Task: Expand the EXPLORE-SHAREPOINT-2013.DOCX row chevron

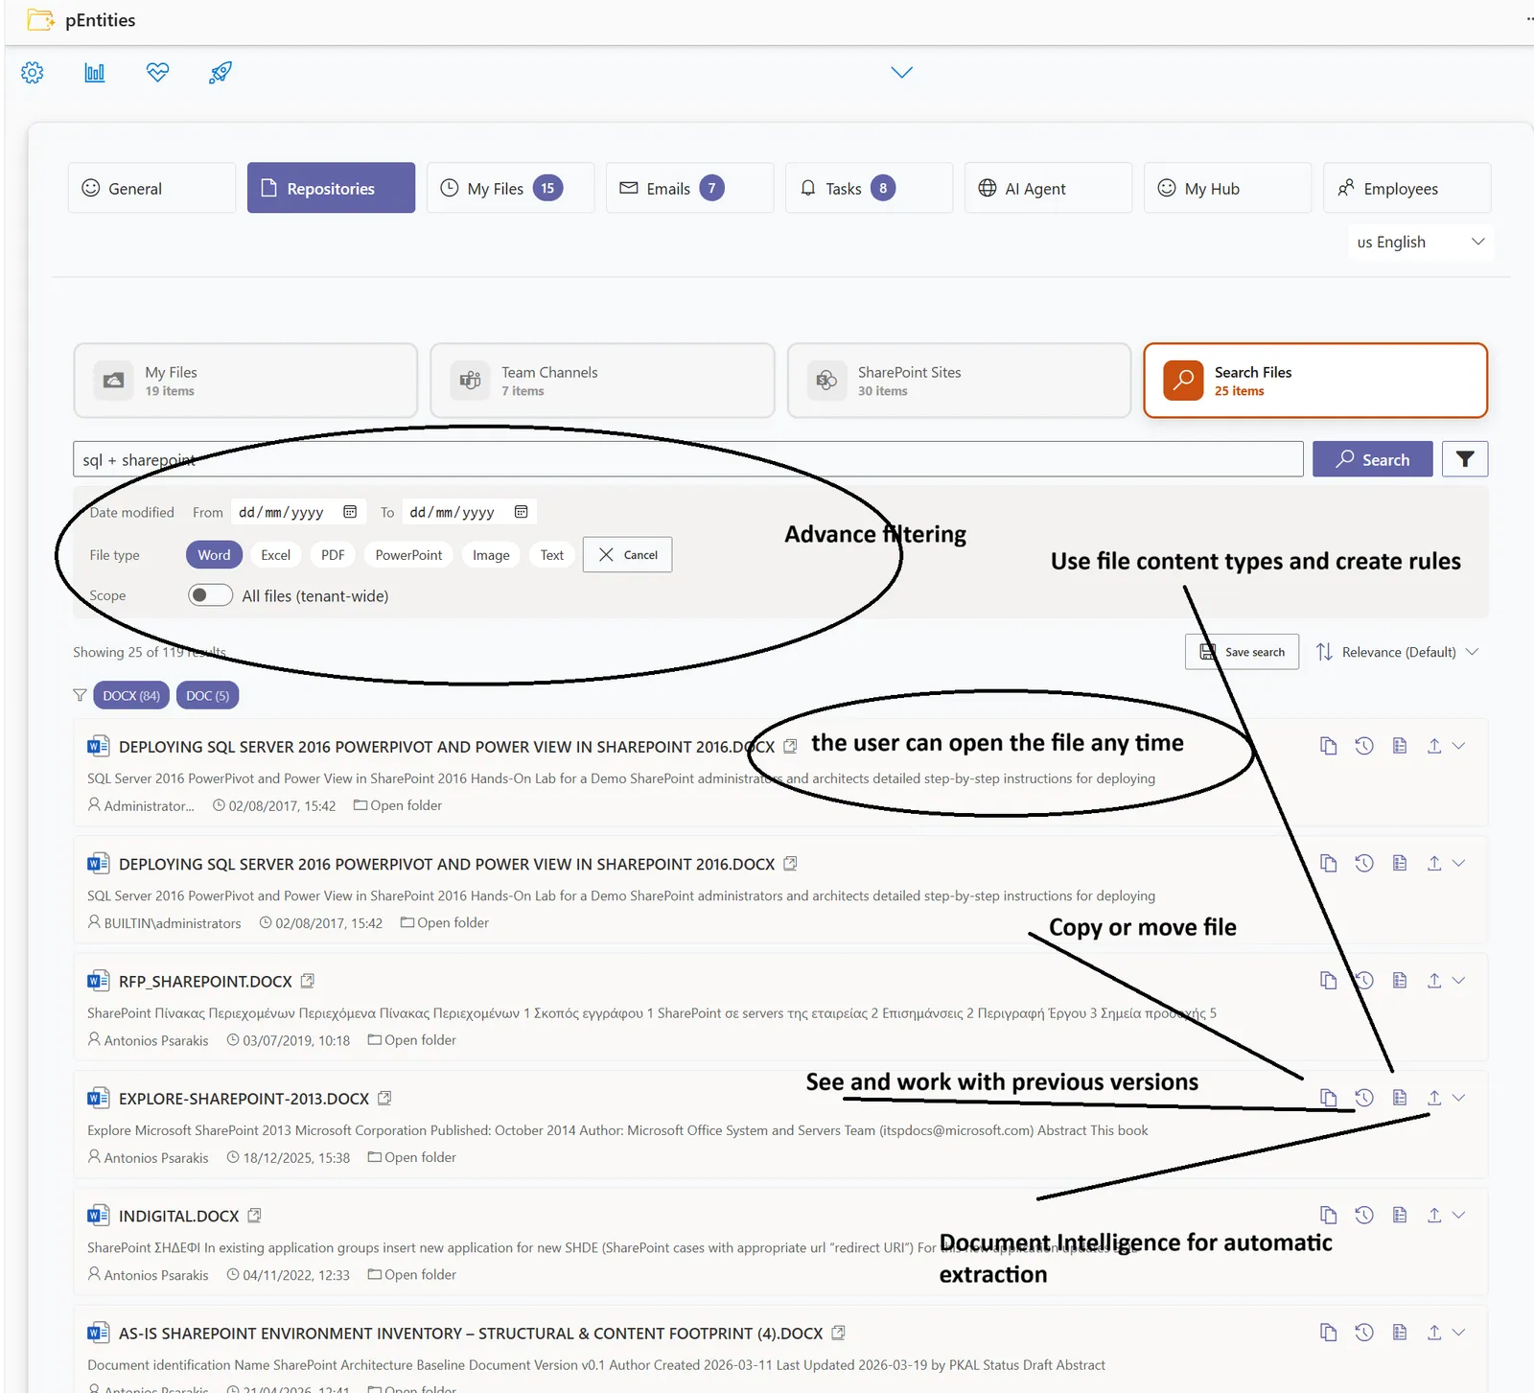Action: click(x=1459, y=1098)
